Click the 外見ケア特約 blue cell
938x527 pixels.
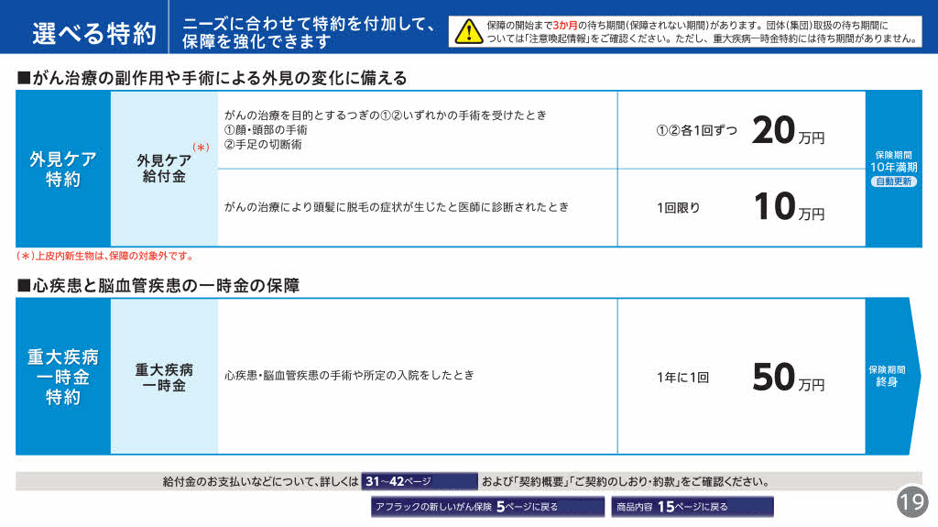click(x=63, y=169)
